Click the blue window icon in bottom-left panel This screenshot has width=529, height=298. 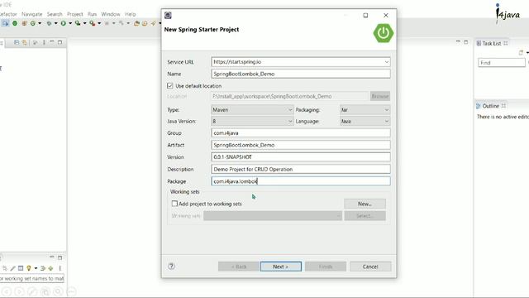click(21, 268)
